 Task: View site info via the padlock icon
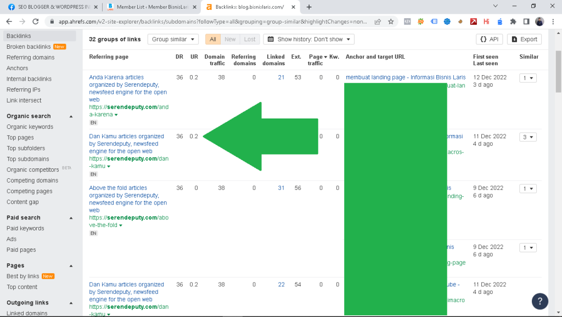click(x=52, y=21)
